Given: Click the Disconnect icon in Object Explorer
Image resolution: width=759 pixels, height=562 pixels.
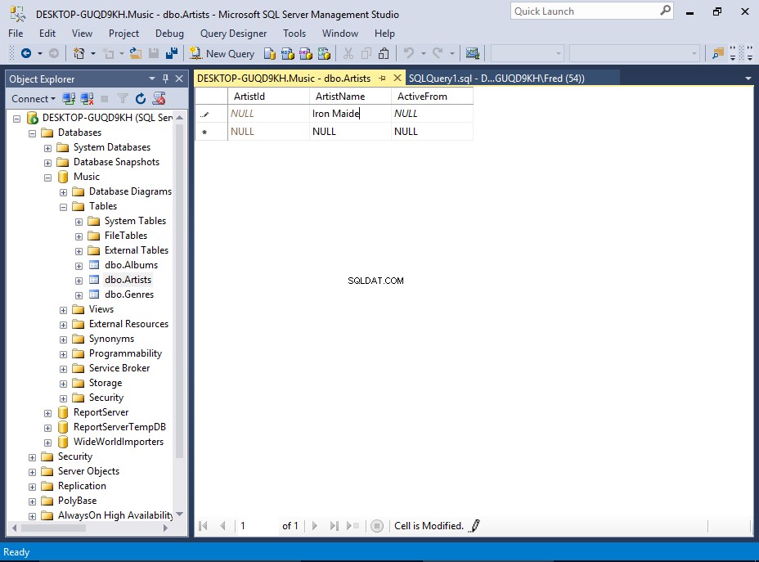Looking at the screenshot, I should click(88, 99).
